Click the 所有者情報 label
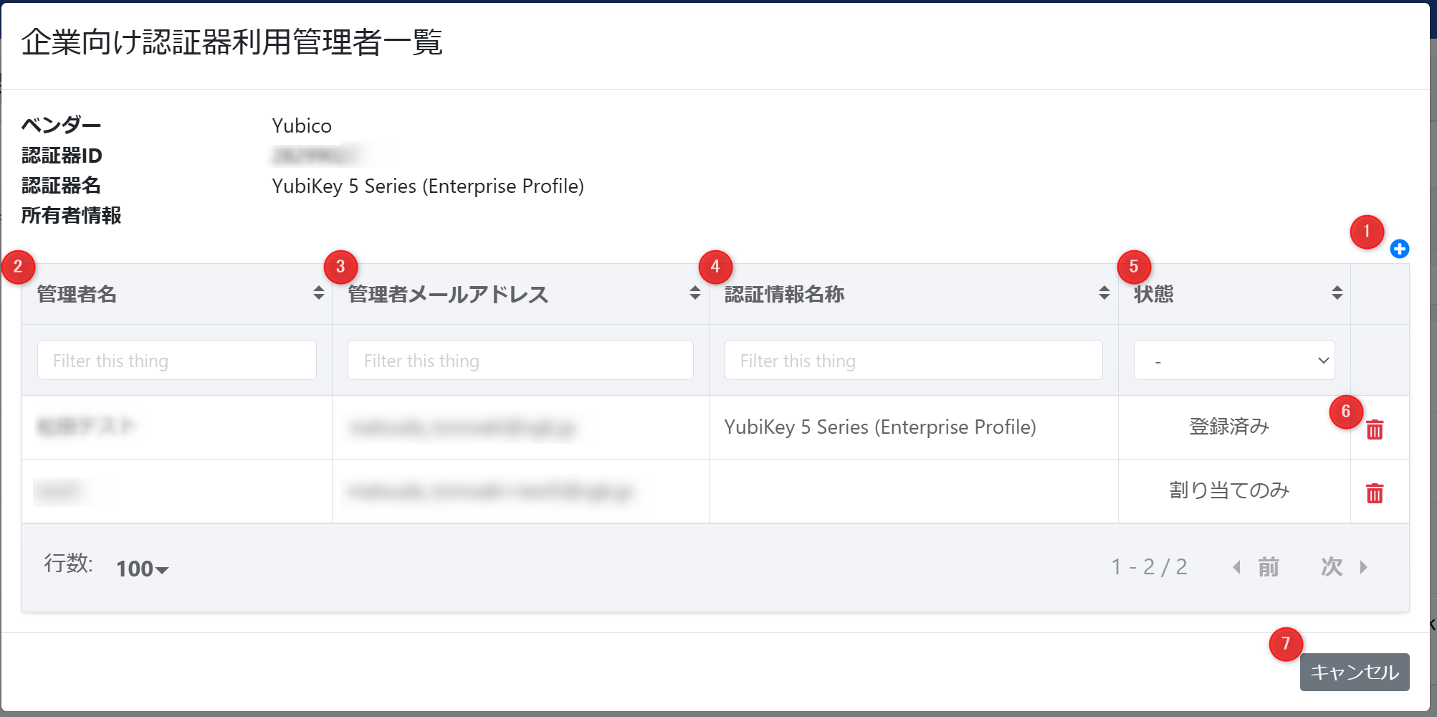Screen dimensions: 1437x717 (71, 215)
